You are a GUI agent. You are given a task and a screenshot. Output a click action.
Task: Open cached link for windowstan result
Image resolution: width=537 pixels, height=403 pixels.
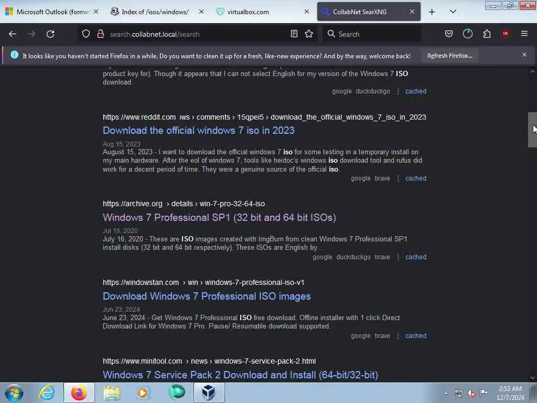pyautogui.click(x=416, y=336)
